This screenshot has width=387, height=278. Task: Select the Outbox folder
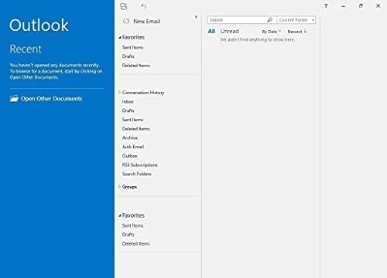129,156
